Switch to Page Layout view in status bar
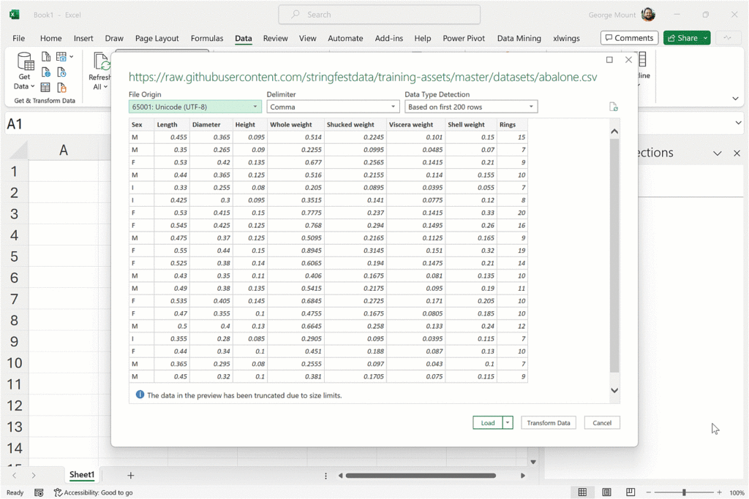 (x=606, y=492)
